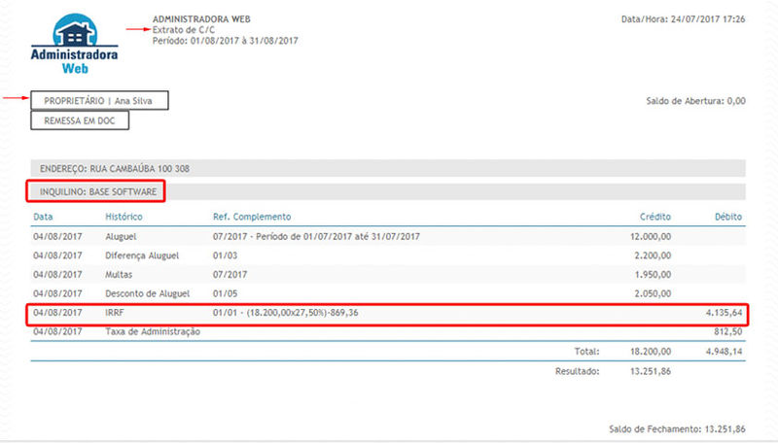Click the Saldo de Fechamento amount
Image resolution: width=778 pixels, height=443 pixels.
point(724,426)
